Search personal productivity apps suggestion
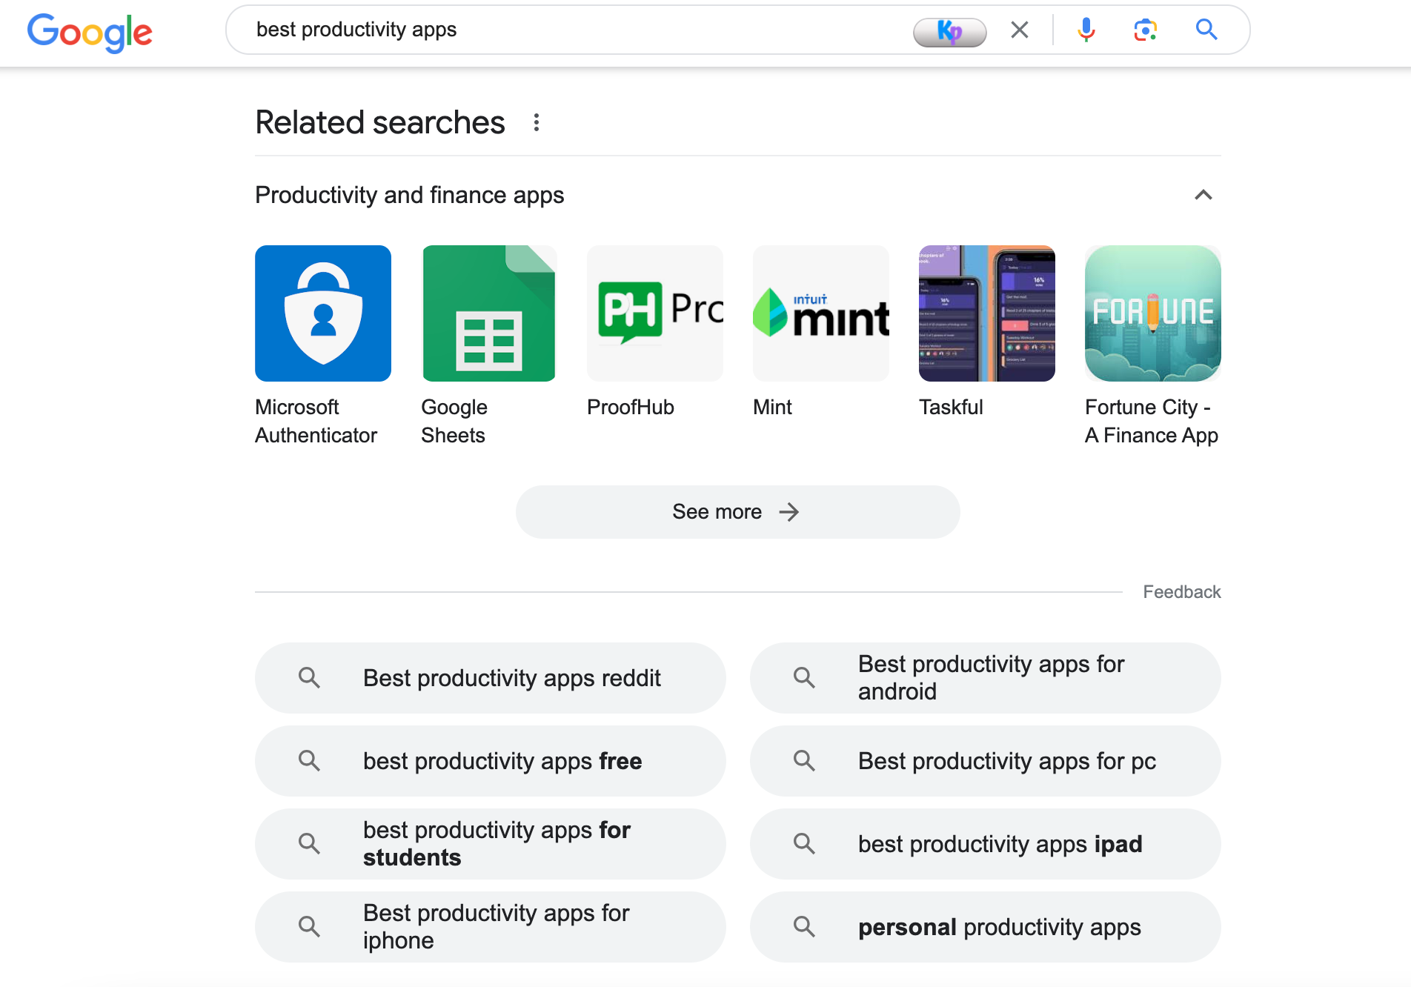This screenshot has height=987, width=1411. tap(985, 927)
